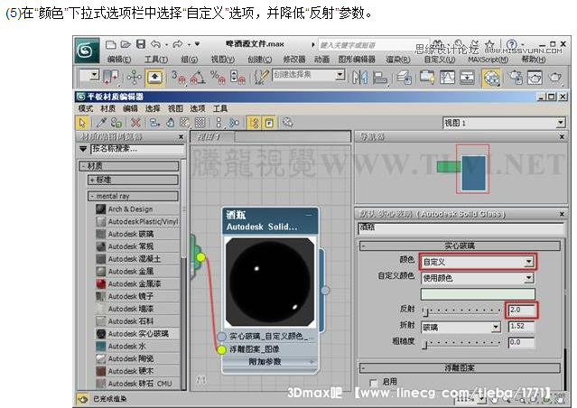Click Assign Material to Selection icon
Image resolution: width=577 pixels, height=408 pixels.
pyautogui.click(x=116, y=123)
